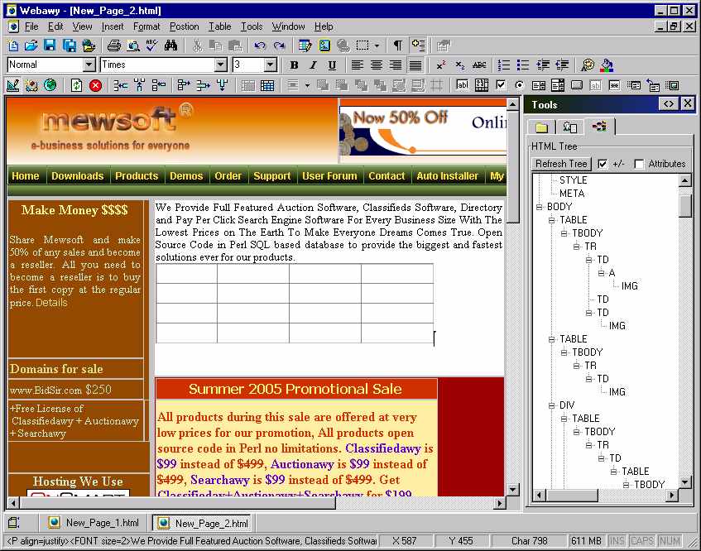Viewport: 701px width, 551px height.
Task: Open the Tools menu
Action: point(252,26)
